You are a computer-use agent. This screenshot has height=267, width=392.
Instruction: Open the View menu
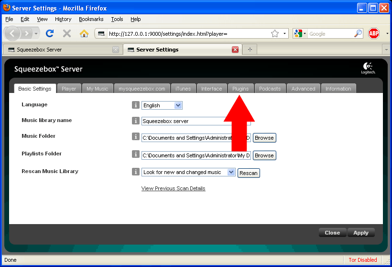[x=42, y=19]
